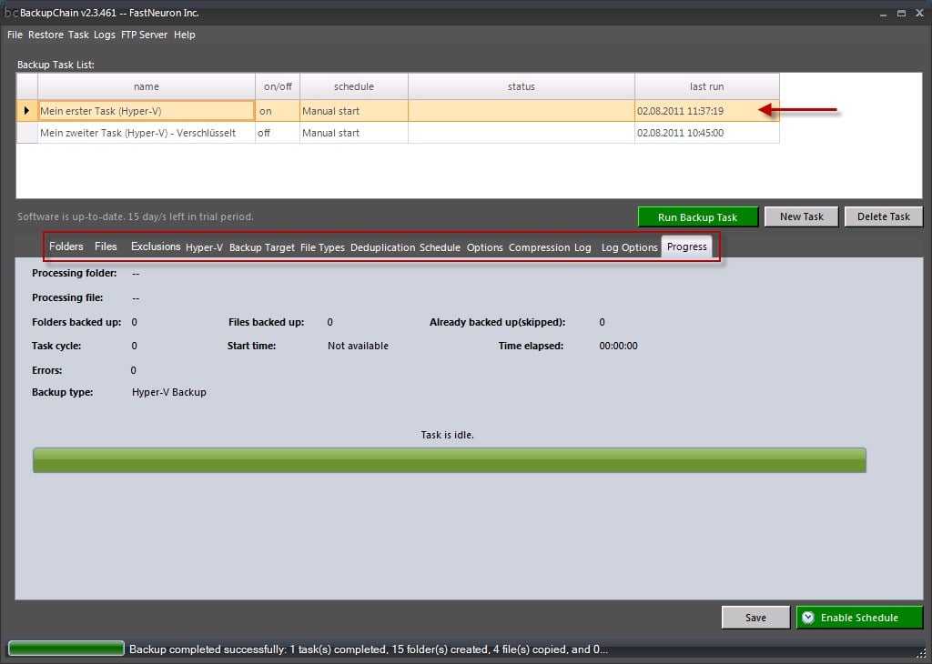Open the FTP Server menu
Viewport: 932px width, 664px height.
click(144, 35)
